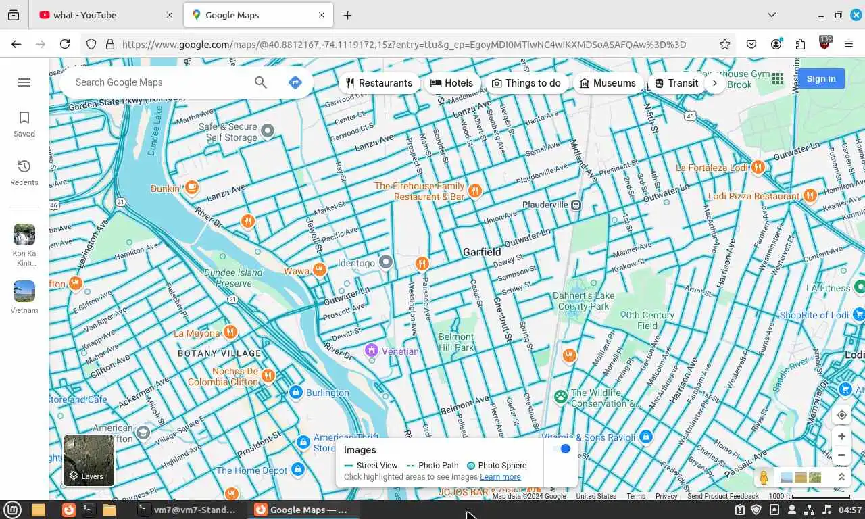Click the Dundee Island Preserve label
The height and width of the screenshot is (519, 865).
tap(233, 278)
